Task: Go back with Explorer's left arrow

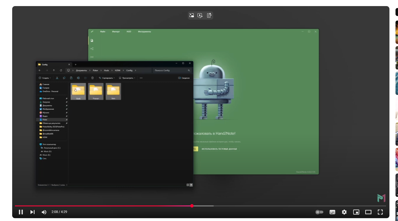Action: (40, 70)
